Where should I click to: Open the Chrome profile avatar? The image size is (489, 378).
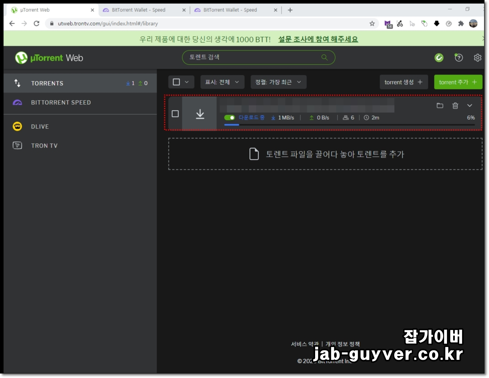pyautogui.click(x=473, y=24)
